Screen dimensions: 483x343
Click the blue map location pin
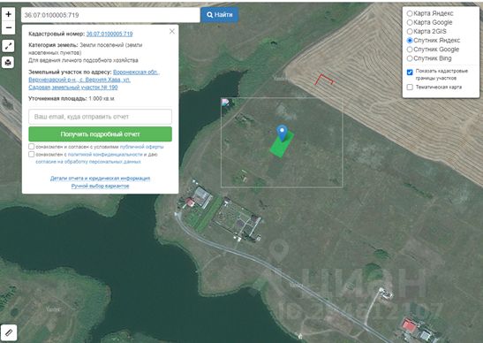pos(282,133)
